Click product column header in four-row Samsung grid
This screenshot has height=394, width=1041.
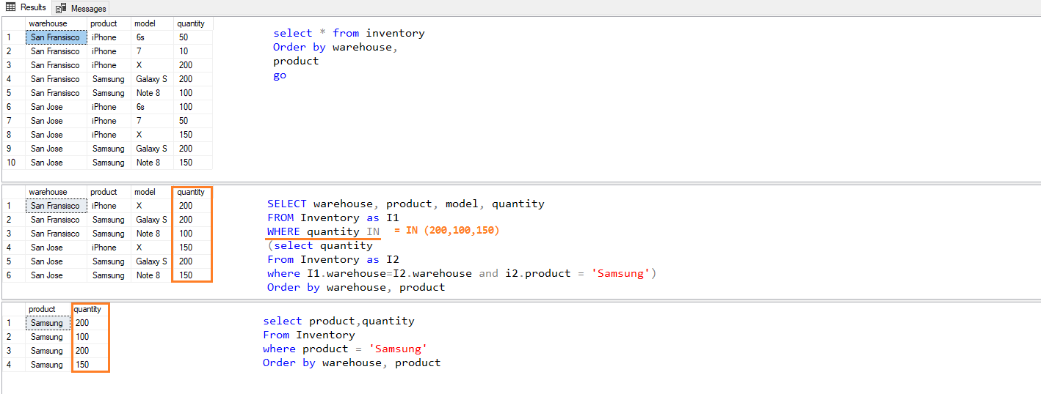pos(48,309)
